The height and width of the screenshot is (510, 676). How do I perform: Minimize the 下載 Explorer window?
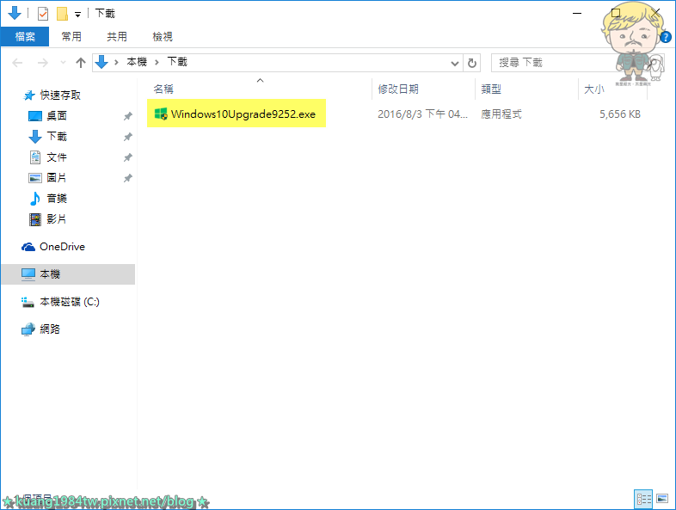[x=577, y=14]
